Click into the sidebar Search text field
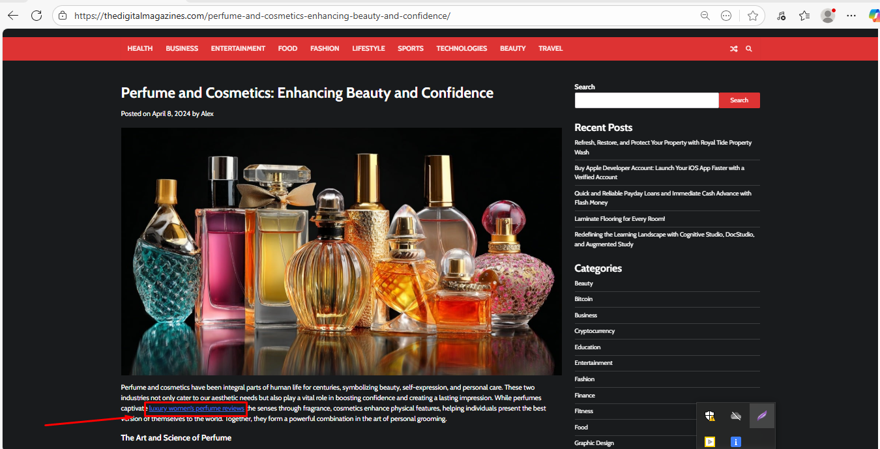Screen dimensions: 880x449 click(646, 100)
